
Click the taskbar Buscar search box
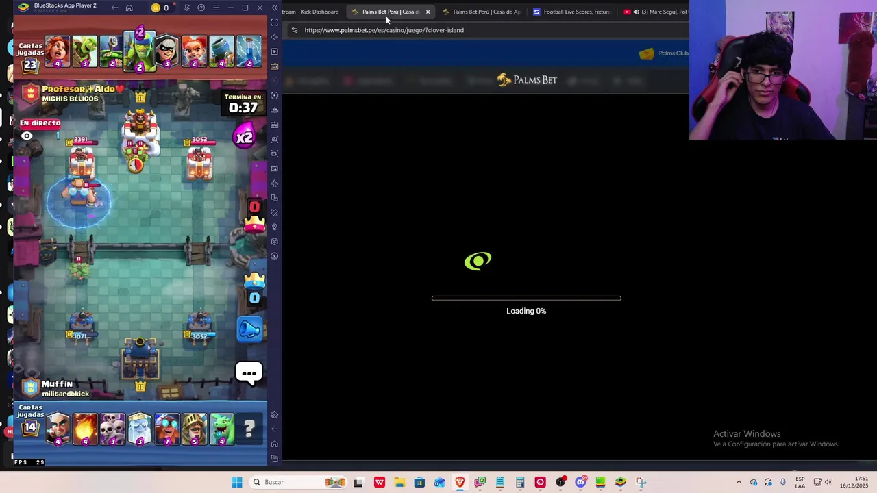(297, 482)
